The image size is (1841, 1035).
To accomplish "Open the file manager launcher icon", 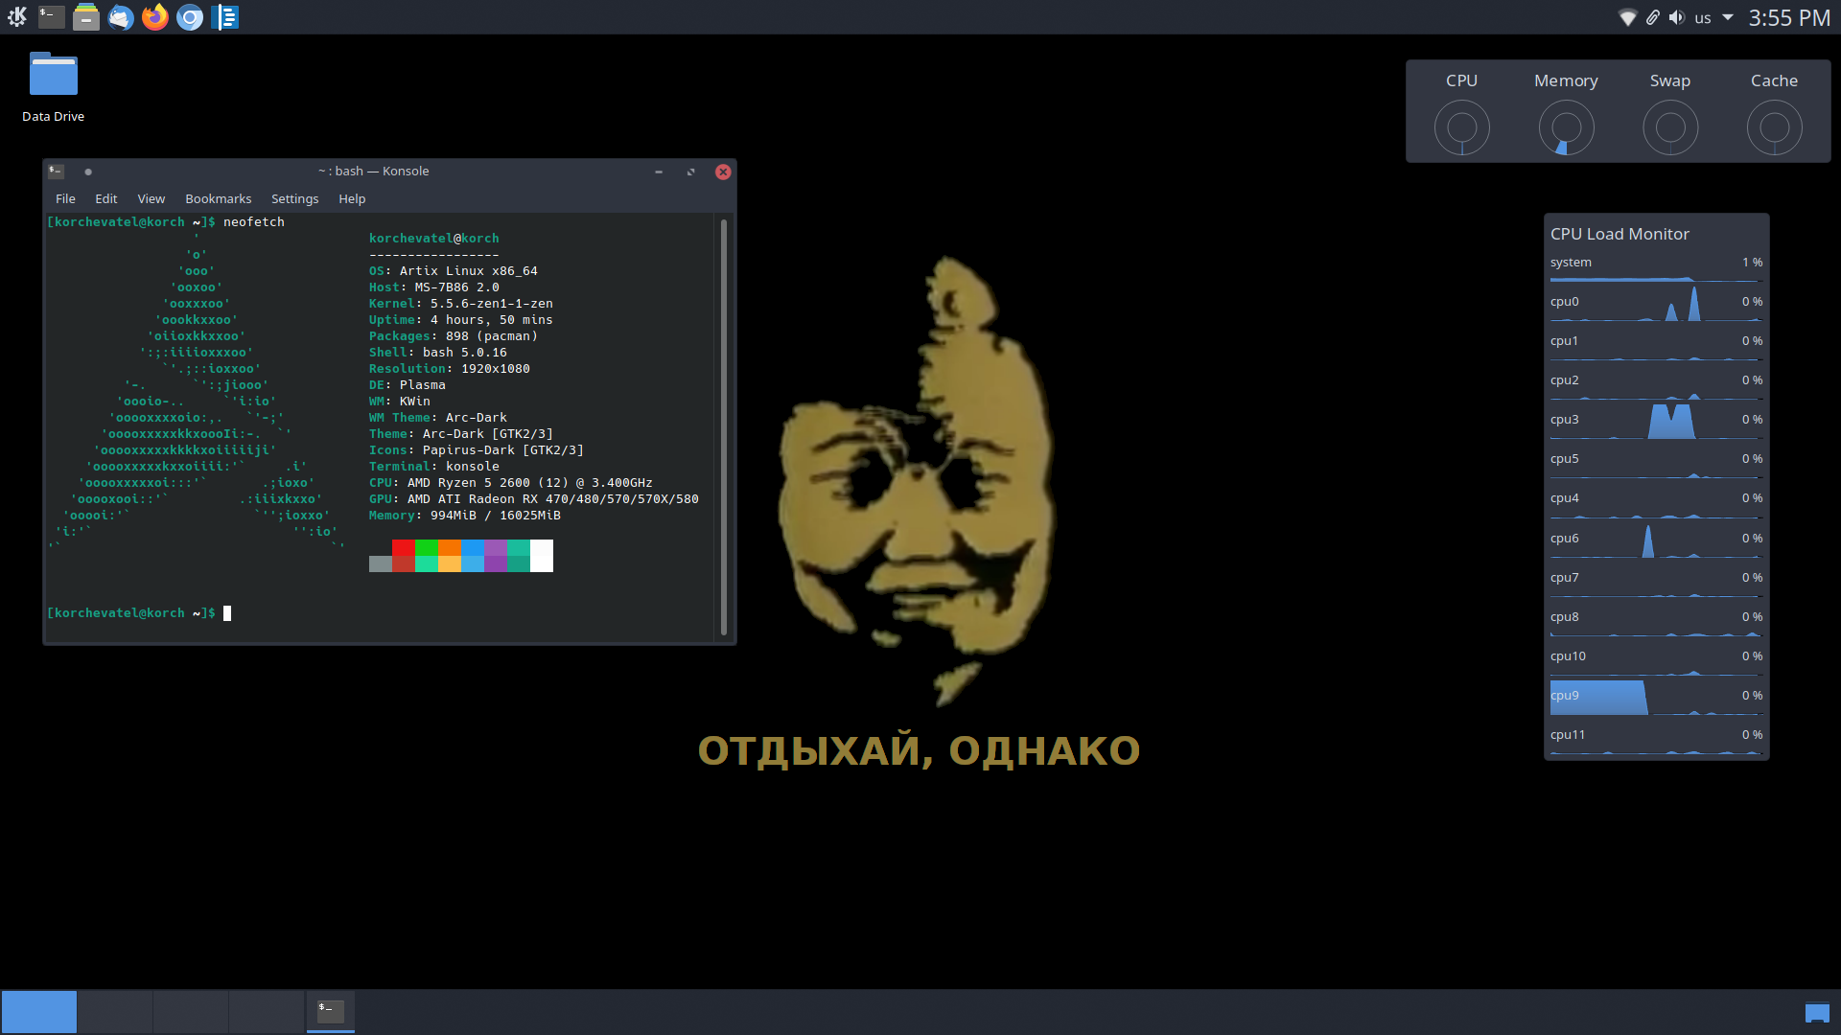I will tap(86, 17).
